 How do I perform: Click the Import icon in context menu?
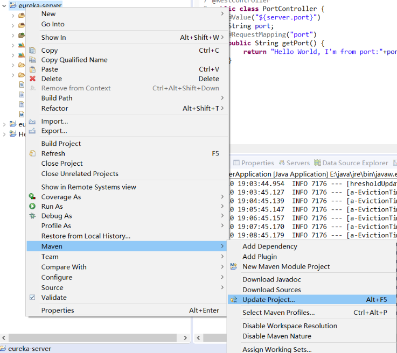32,122
